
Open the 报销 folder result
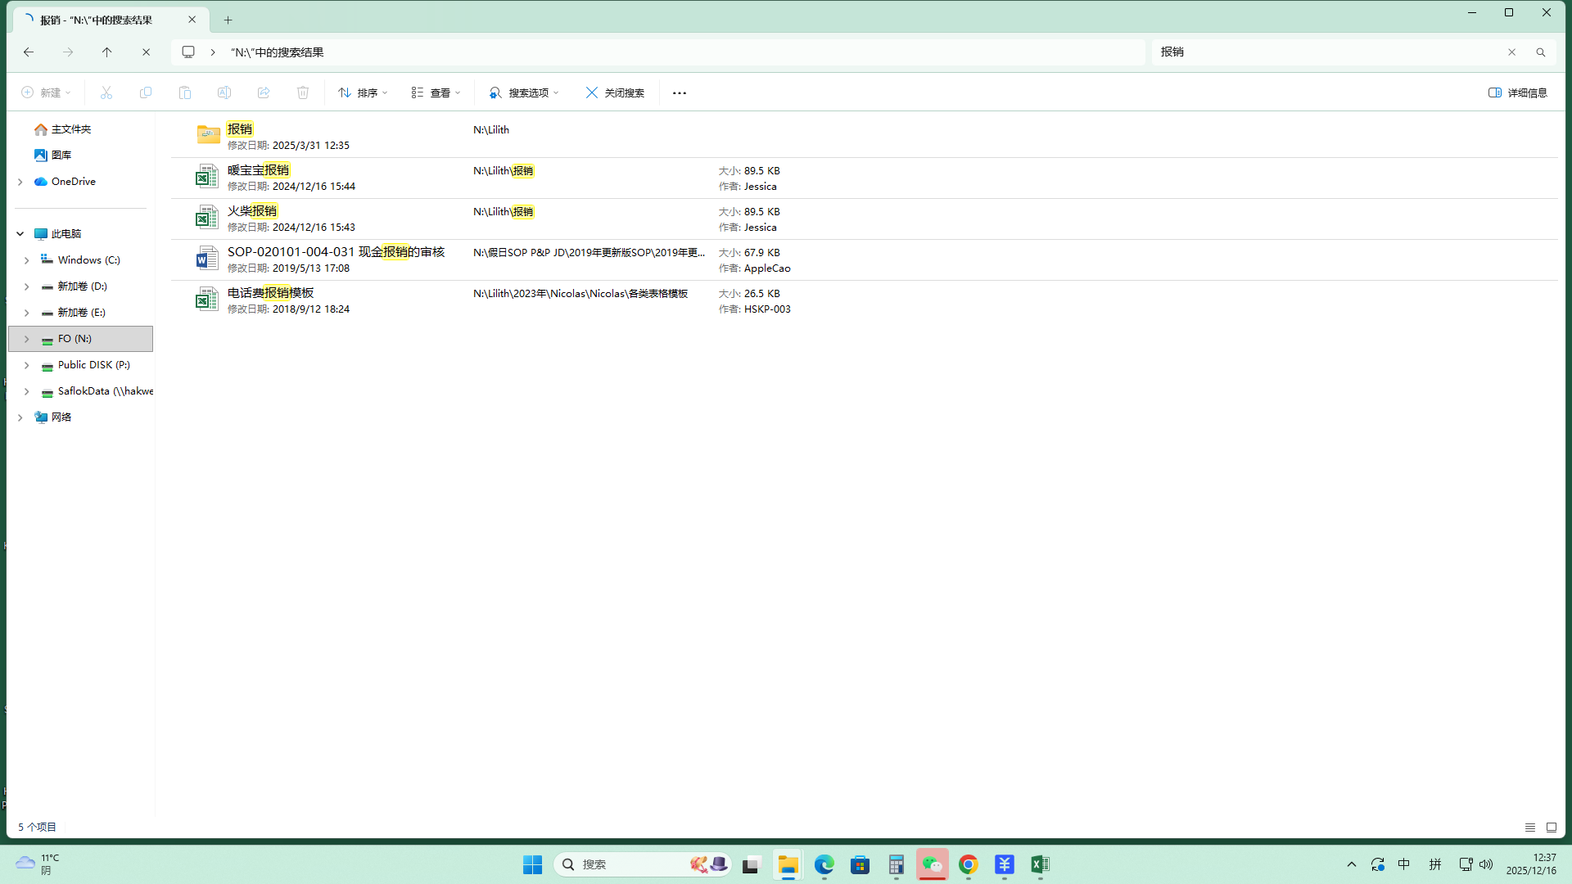tap(239, 129)
